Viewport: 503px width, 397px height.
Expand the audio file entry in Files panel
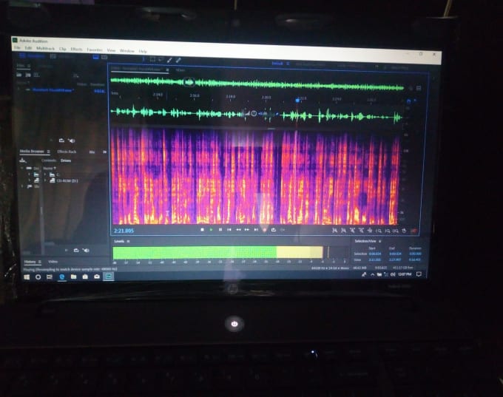19,89
